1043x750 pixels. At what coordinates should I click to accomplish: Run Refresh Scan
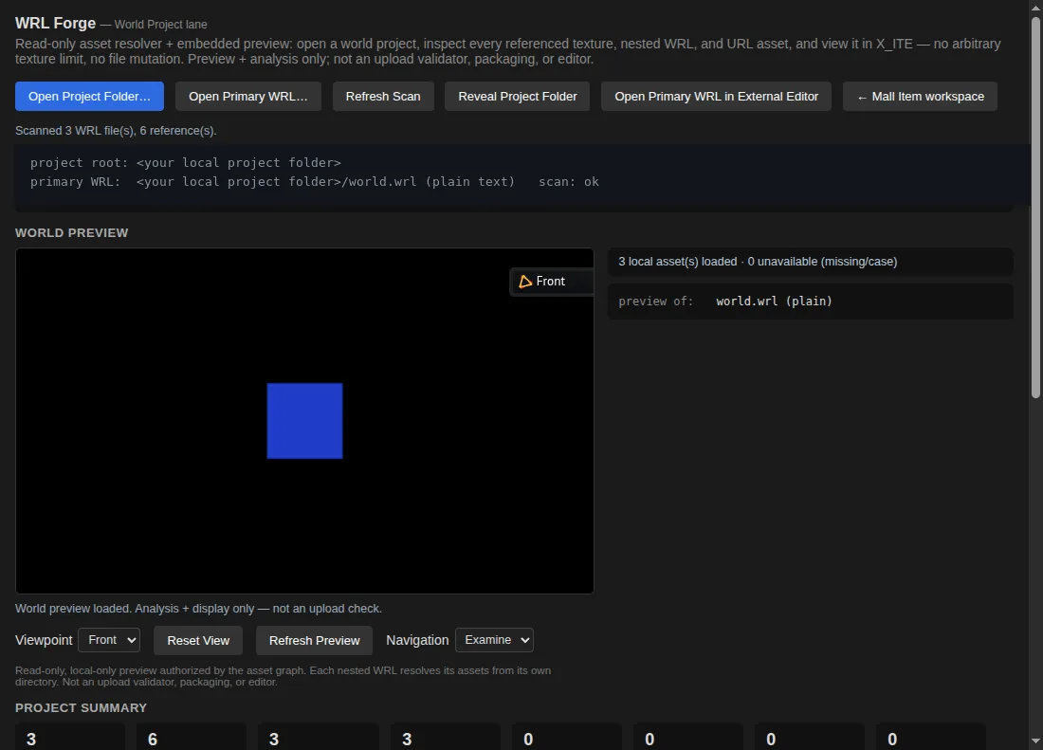pos(383,97)
